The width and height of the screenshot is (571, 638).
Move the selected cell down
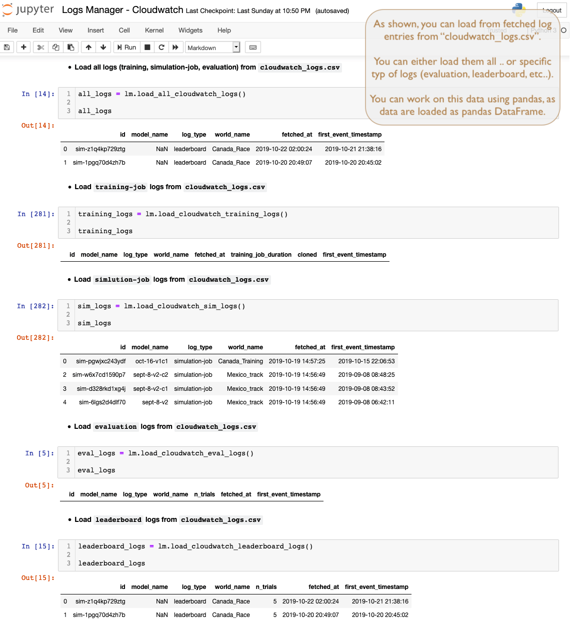tap(103, 47)
